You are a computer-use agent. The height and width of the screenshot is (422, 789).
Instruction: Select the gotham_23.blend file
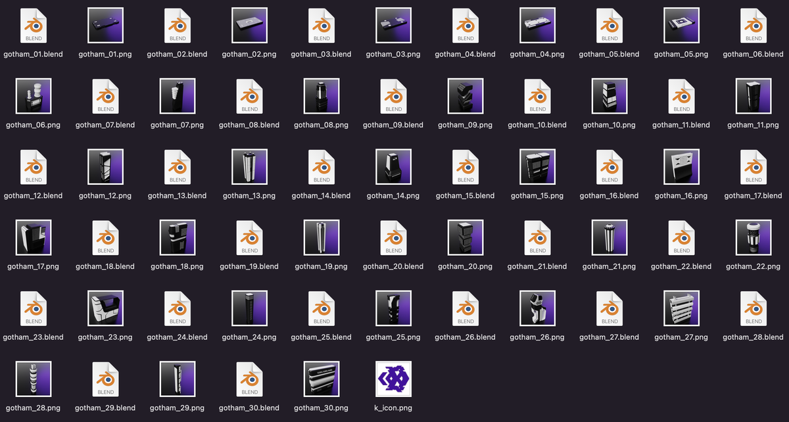pos(34,309)
